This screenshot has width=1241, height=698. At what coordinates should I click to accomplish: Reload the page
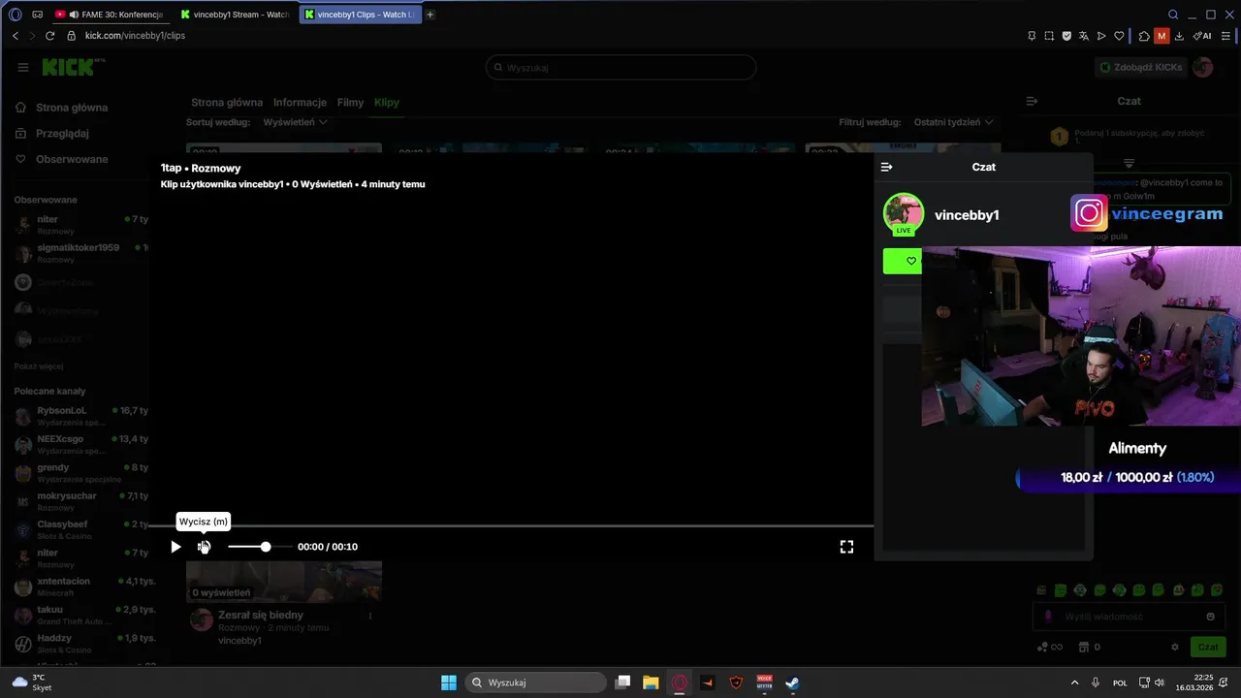[50, 35]
